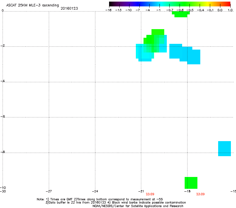Click the longitude axis label -30
Viewport: 236px width, 208px height.
coord(3,191)
